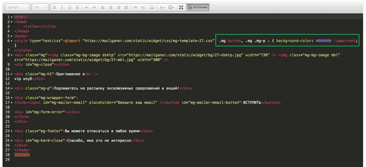Center align the text

[x=111, y=7]
